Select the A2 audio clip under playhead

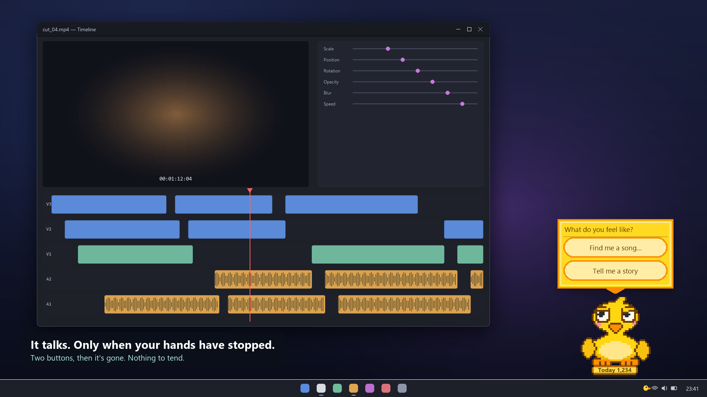click(x=263, y=279)
